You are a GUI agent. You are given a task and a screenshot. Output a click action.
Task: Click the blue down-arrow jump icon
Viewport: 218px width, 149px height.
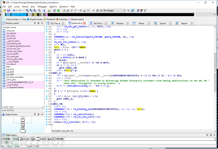[x=44, y=10]
